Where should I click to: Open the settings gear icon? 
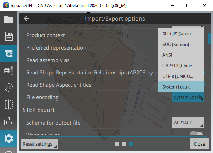(9, 138)
